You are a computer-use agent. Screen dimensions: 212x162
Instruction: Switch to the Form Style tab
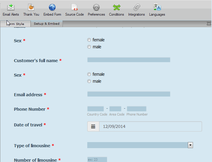pos(16,24)
